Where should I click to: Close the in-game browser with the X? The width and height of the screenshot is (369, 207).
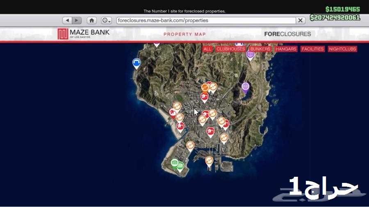[300, 20]
